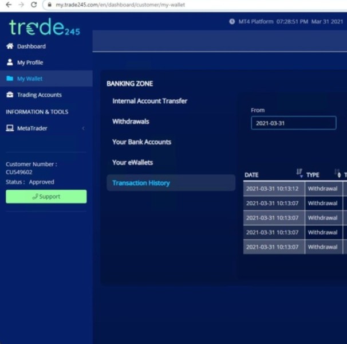The image size is (347, 344).
Task: Click the trade245 logo
Action: 45,27
